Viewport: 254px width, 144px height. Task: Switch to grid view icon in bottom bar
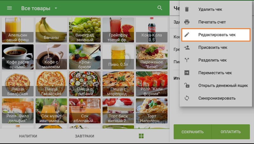[141, 136]
